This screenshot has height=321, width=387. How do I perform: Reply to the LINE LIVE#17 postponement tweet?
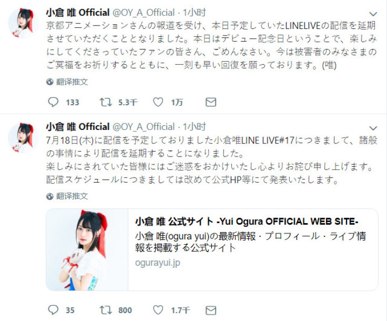[53, 310]
